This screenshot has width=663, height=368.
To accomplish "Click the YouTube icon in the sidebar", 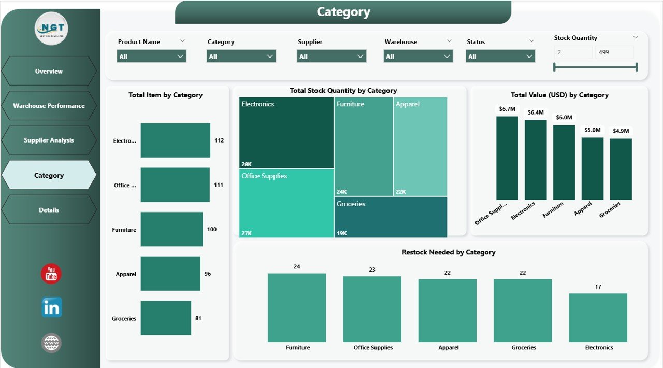I will pos(51,274).
